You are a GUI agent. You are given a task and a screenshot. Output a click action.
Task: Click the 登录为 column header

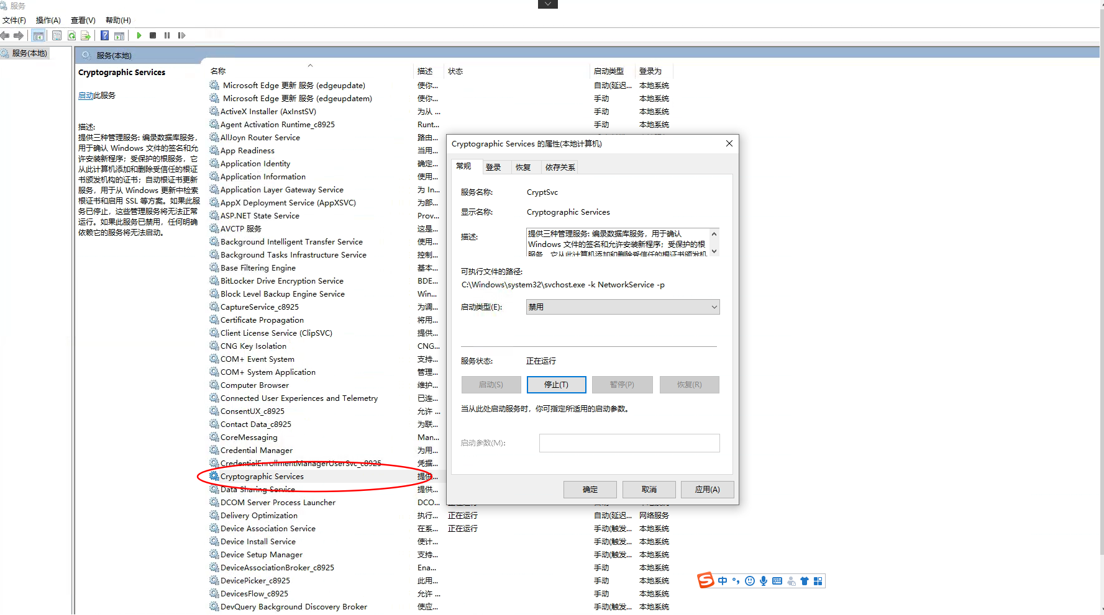pos(650,71)
